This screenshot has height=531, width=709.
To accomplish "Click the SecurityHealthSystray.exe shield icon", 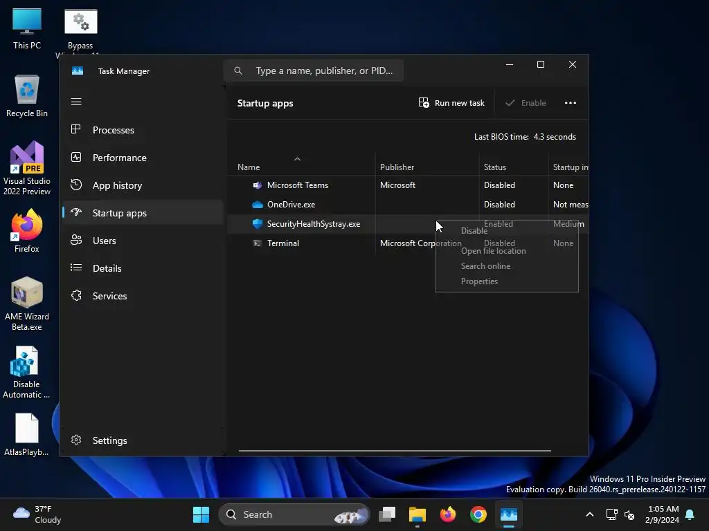I will [257, 224].
